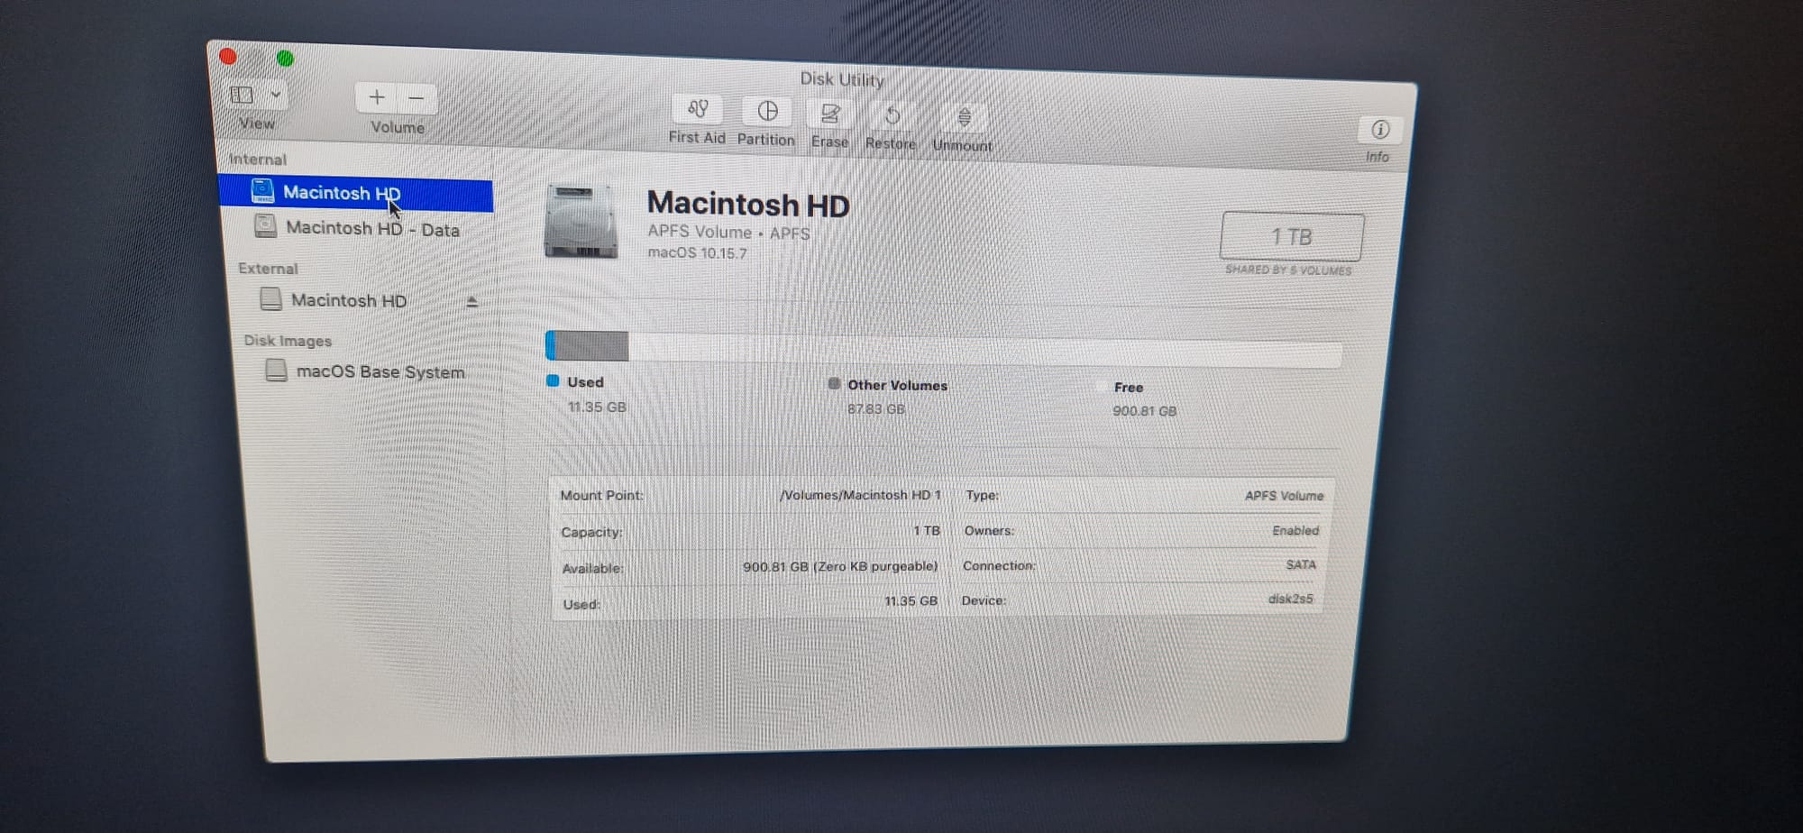Eject the external Macintosh HD disk
Screen dimensions: 1803x833
pos(471,302)
